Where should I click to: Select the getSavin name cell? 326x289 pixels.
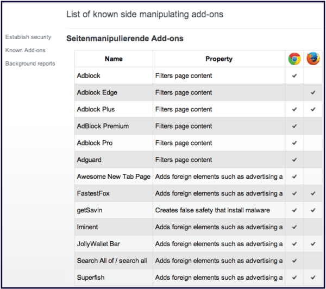(114, 210)
